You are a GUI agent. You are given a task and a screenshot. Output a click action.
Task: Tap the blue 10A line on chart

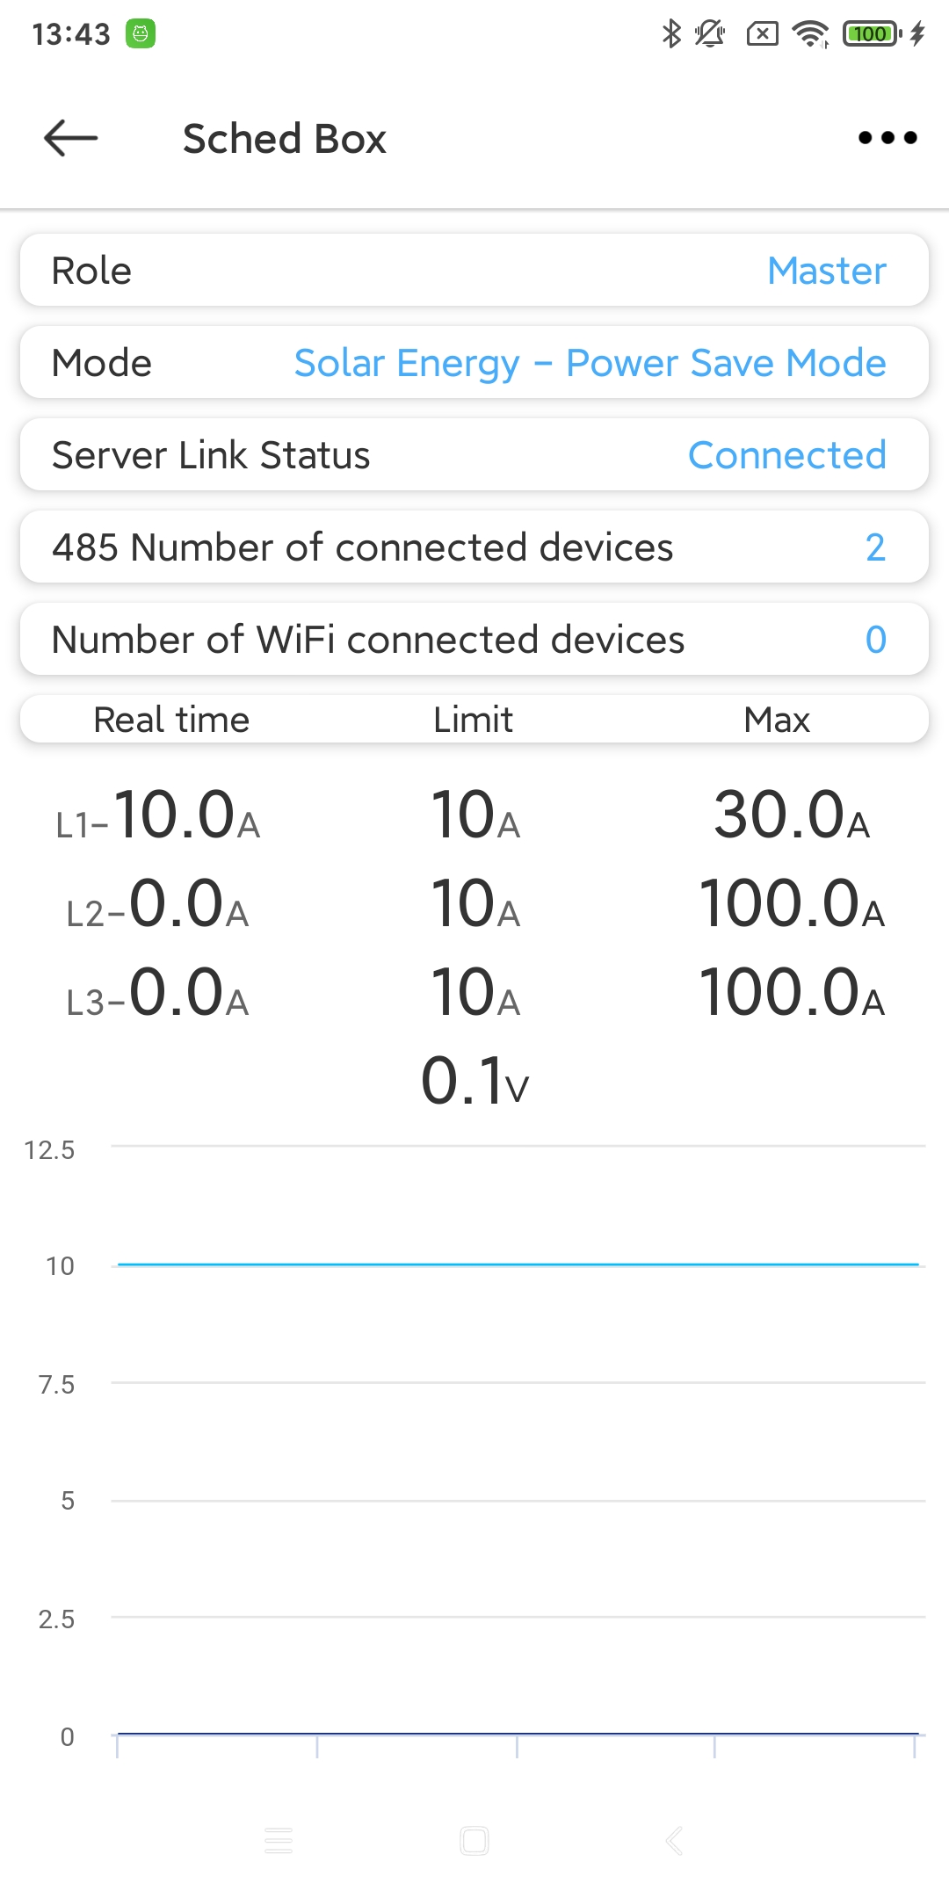(518, 1264)
